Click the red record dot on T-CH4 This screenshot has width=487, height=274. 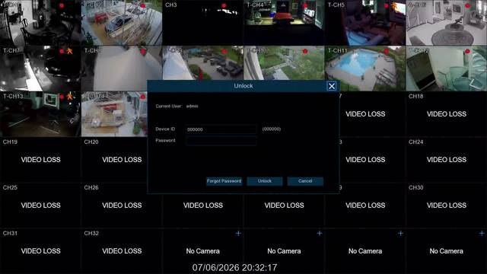305,5
